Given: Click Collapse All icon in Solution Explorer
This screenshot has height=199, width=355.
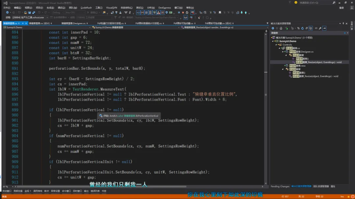Looking at the screenshot, I should [x=307, y=28].
